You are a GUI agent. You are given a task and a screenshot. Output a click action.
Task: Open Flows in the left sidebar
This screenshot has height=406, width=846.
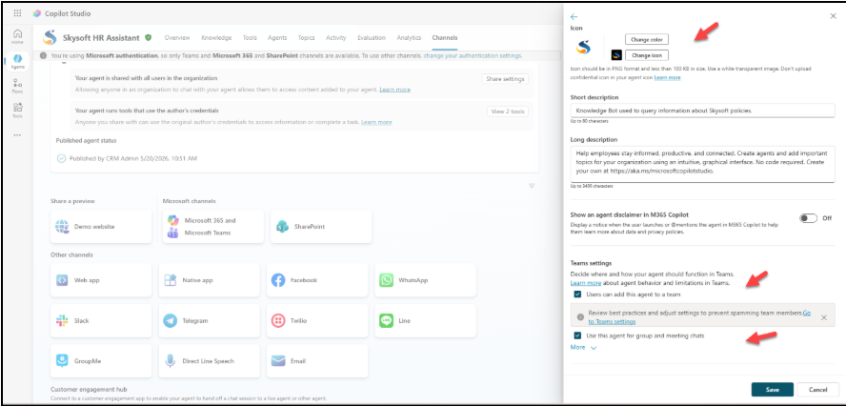click(x=18, y=86)
